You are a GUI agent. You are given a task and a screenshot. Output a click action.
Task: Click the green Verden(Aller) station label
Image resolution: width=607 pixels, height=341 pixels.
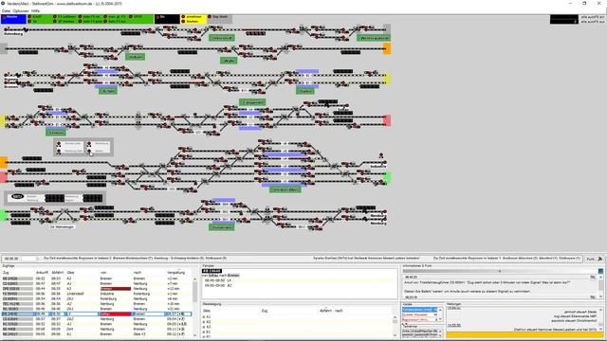(x=285, y=189)
